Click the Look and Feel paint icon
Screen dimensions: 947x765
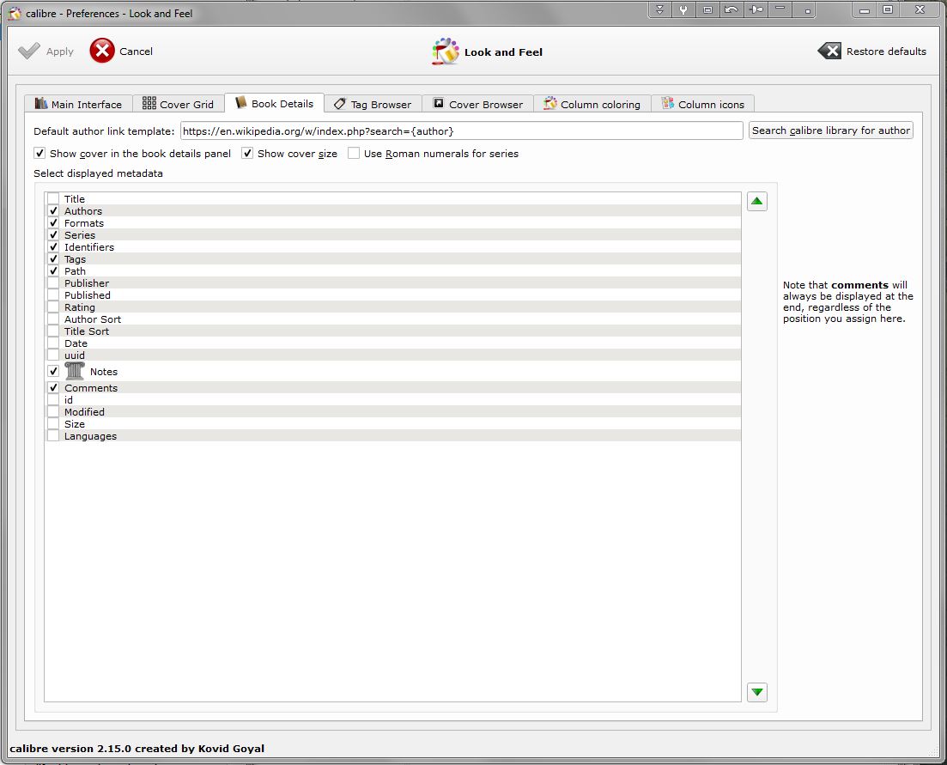pyautogui.click(x=446, y=52)
